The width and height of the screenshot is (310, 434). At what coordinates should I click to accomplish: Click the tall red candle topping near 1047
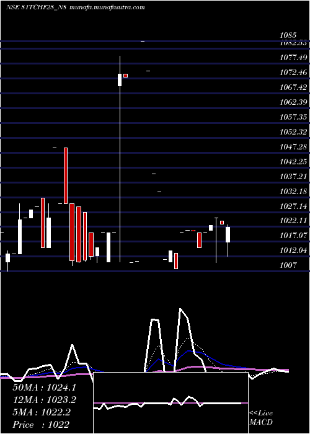tap(66, 175)
